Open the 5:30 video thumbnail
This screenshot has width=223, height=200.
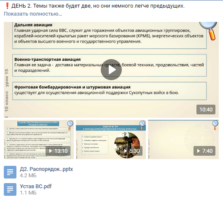click(111, 139)
